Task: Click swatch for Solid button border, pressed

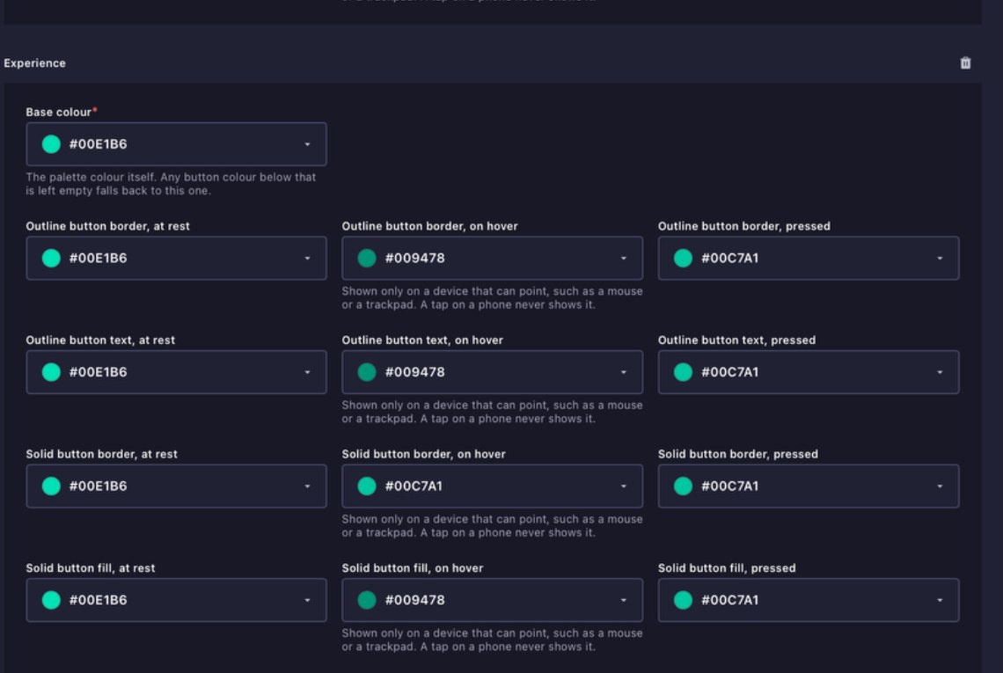Action: click(683, 486)
